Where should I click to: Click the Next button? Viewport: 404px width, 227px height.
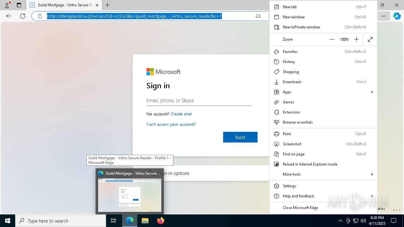240,137
